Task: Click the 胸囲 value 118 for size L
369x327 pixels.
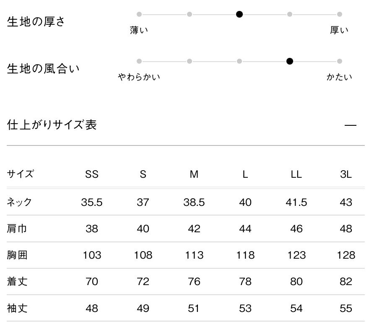Action: (245, 255)
